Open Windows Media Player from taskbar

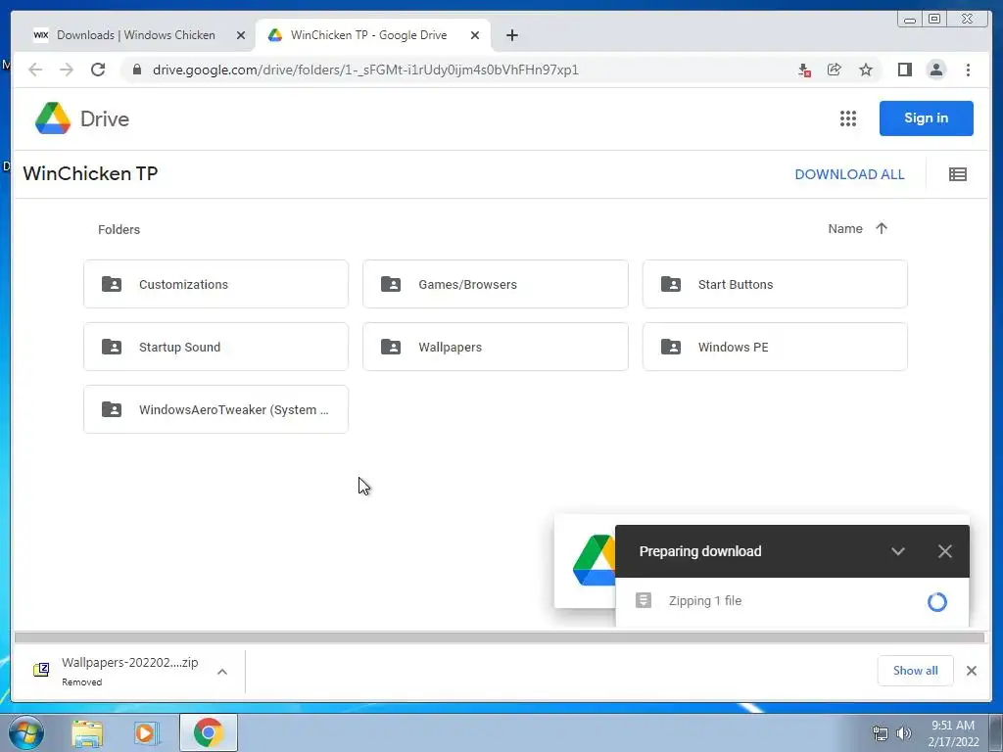coord(146,733)
